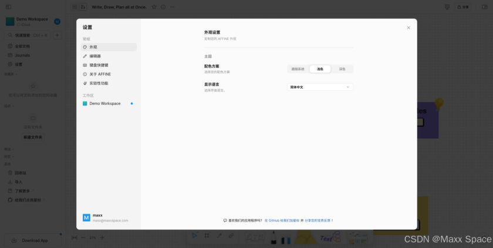Choose the select arrow tool in bottom toolbar

[195, 236]
